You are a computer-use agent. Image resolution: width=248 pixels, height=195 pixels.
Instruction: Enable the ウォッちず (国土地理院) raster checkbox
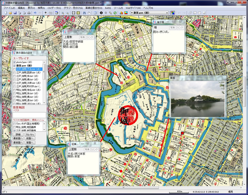click(x=14, y=123)
